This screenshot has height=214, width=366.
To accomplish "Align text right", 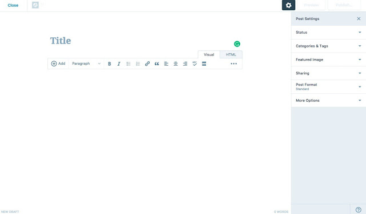I will [x=185, y=64].
